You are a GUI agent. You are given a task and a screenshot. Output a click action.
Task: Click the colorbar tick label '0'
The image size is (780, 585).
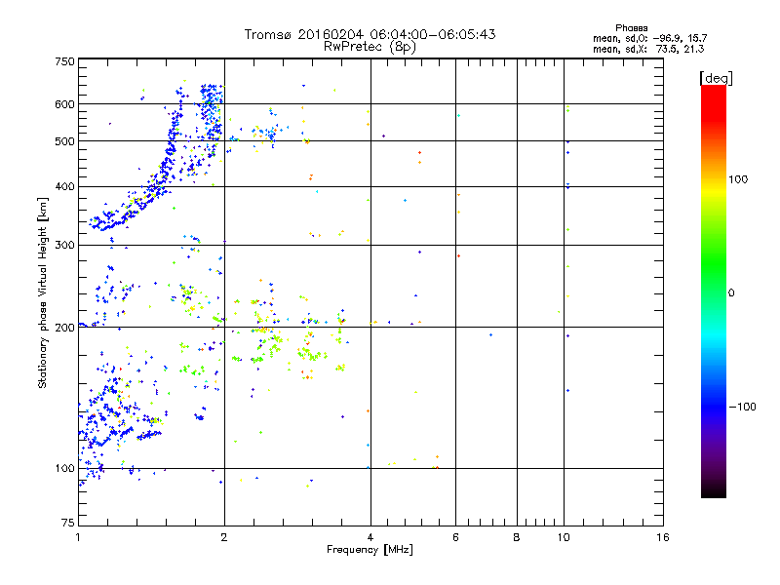731,293
